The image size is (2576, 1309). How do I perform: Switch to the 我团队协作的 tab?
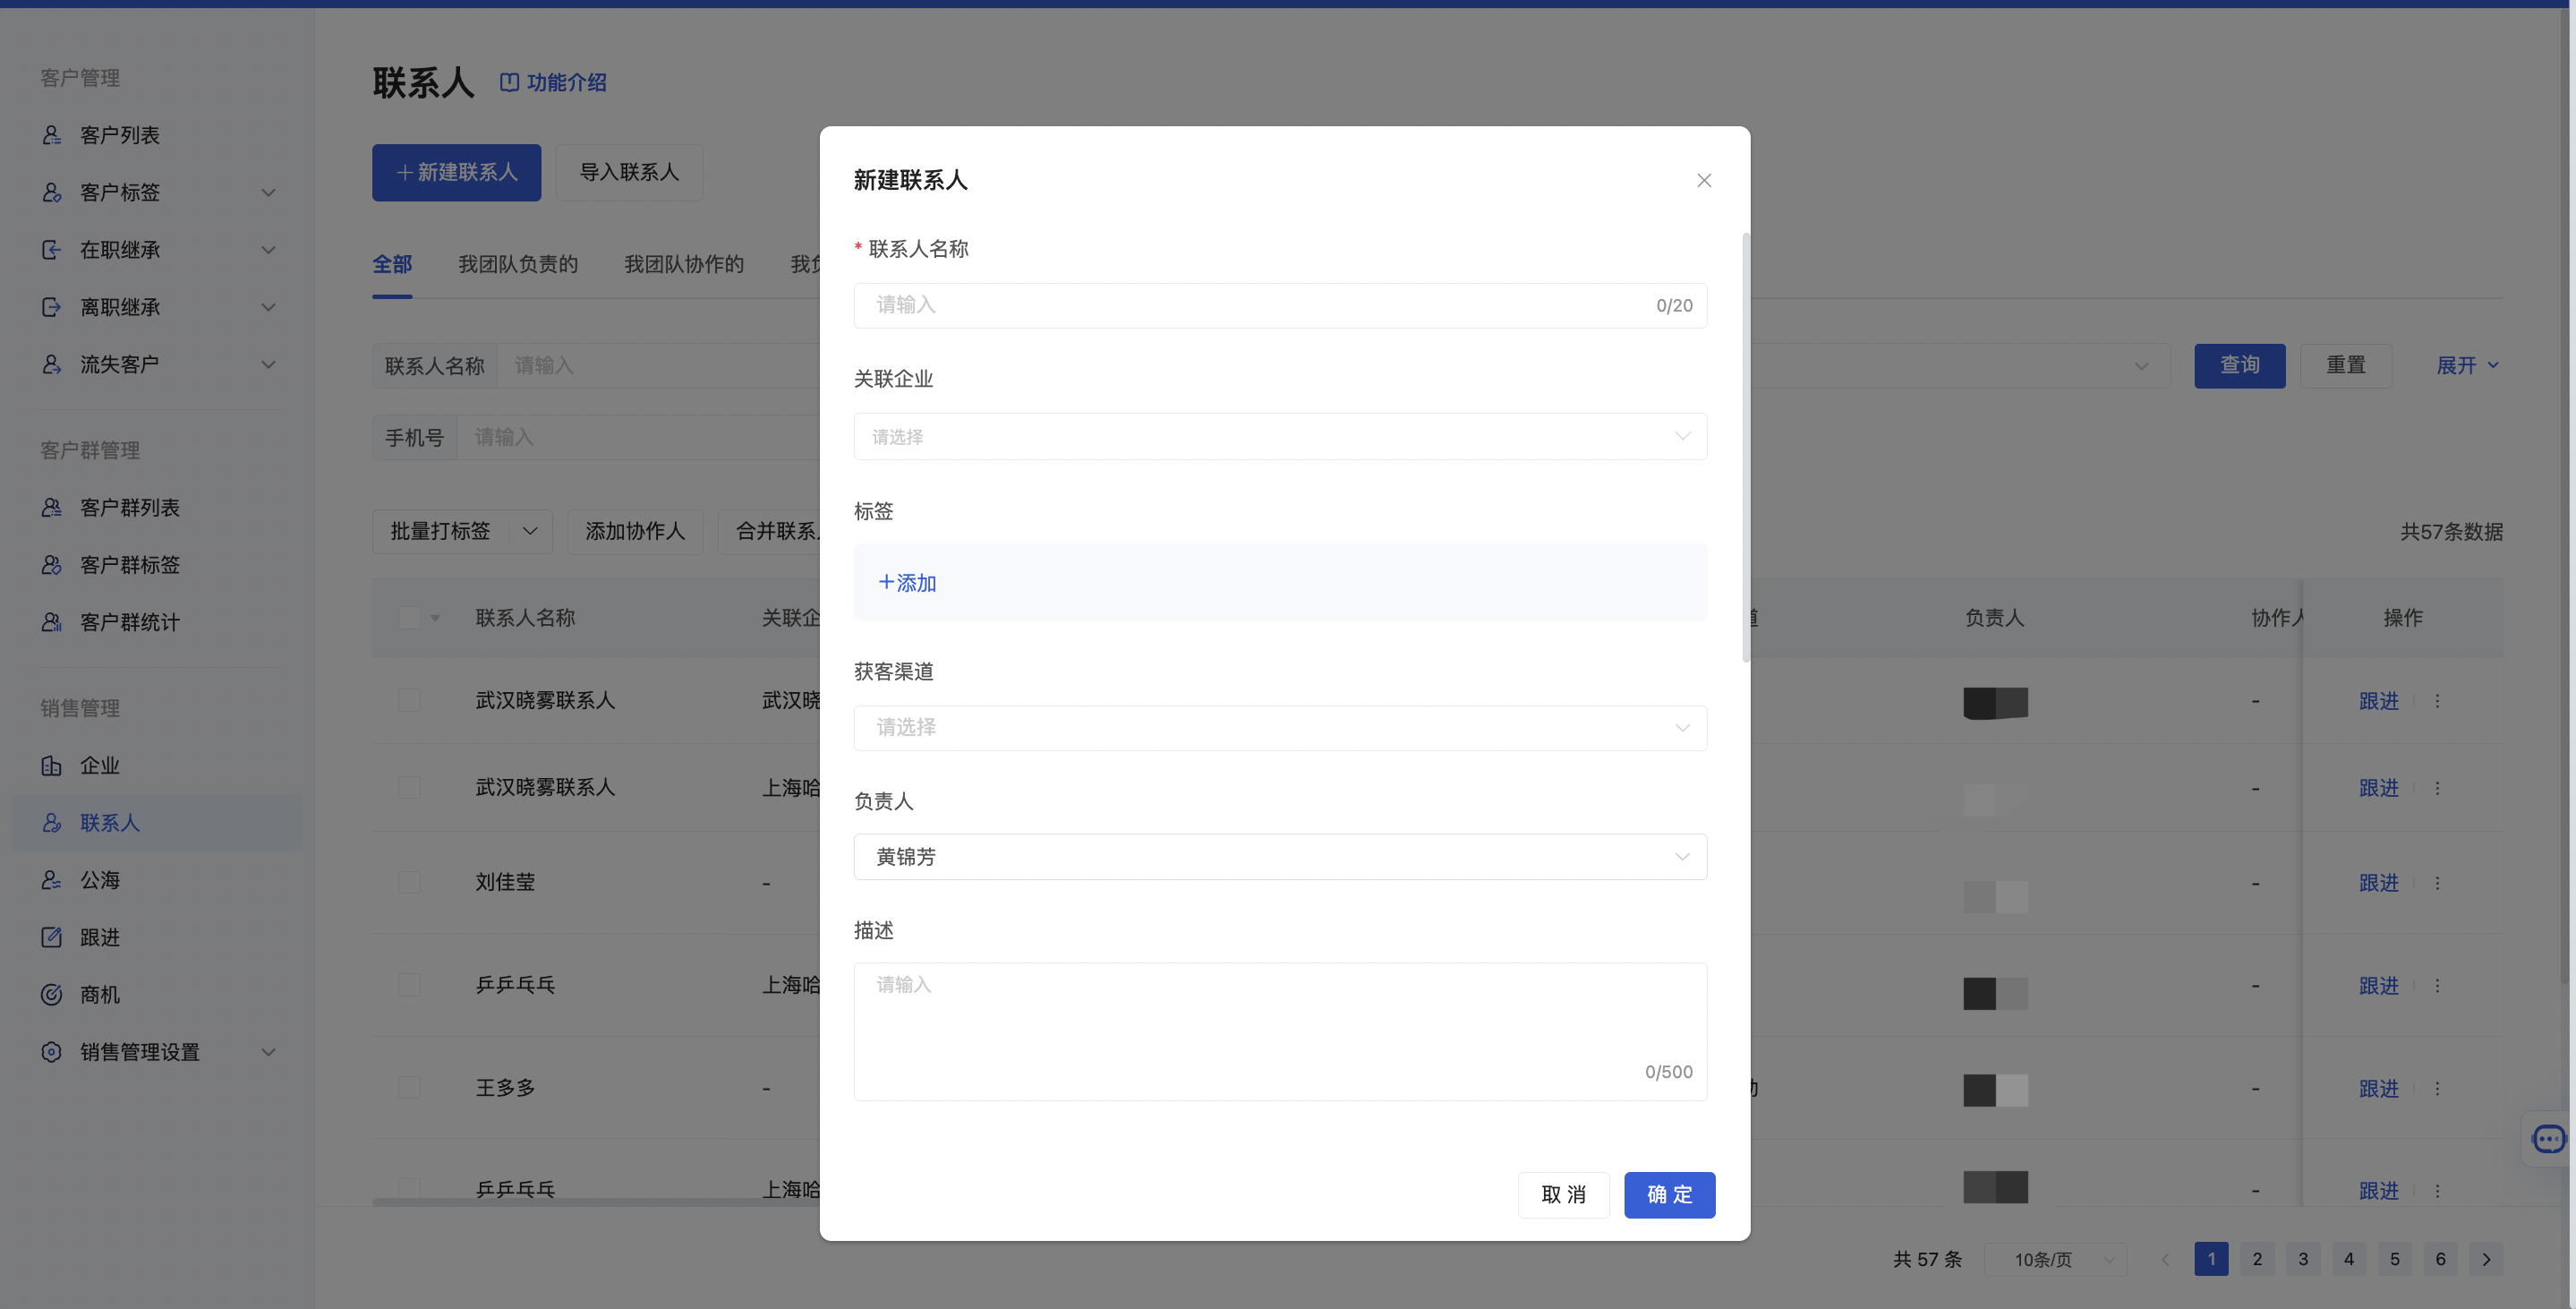(684, 264)
